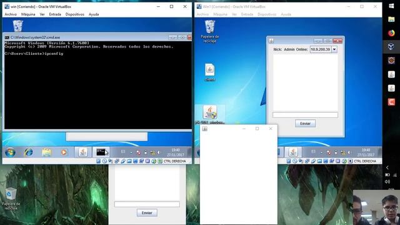Open Dispositivos menu in win VM window

[x=75, y=14]
